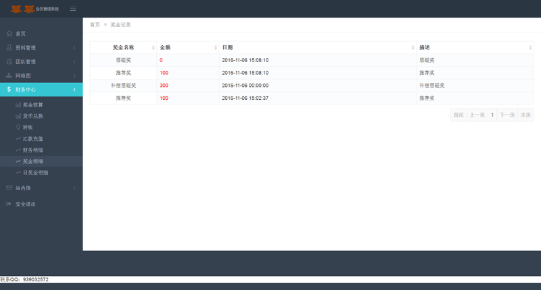The height and width of the screenshot is (290, 541).
Task: Open 转账 submenu item
Action: [x=41, y=127]
